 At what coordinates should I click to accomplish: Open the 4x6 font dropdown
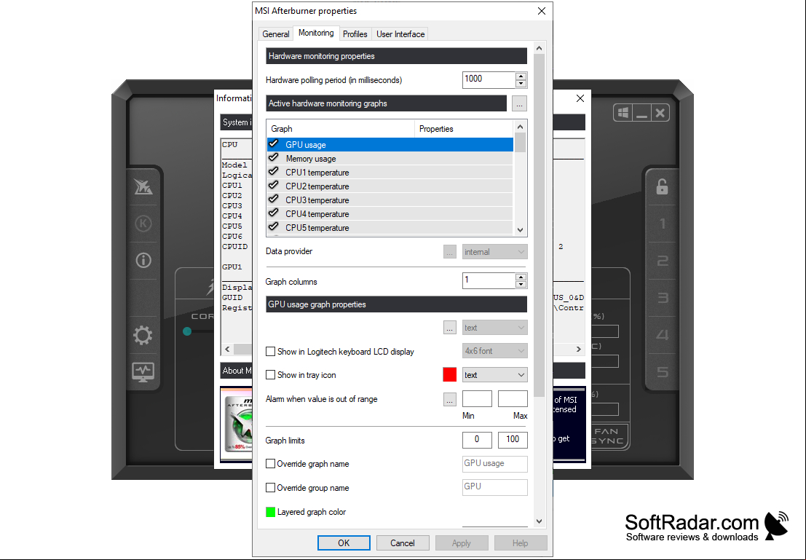494,351
